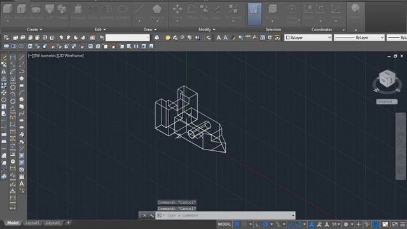Start the Sweep tool in ribbon
The image size is (407, 229).
(62, 12)
